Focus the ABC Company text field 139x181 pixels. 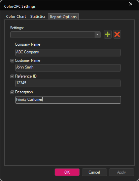[68, 52]
